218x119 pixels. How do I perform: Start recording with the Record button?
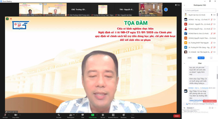tap(103, 116)
